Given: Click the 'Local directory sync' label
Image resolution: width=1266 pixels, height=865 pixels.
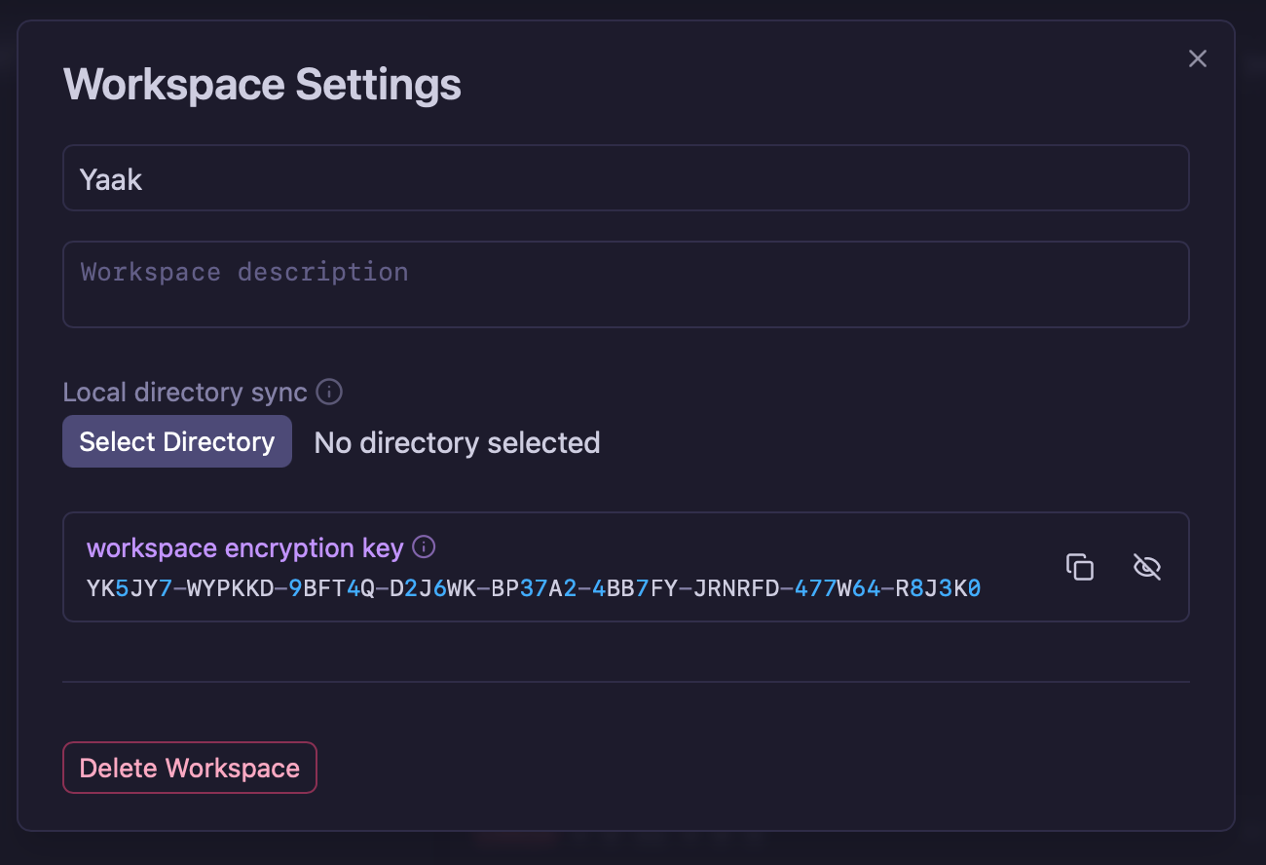Looking at the screenshot, I should tap(185, 393).
